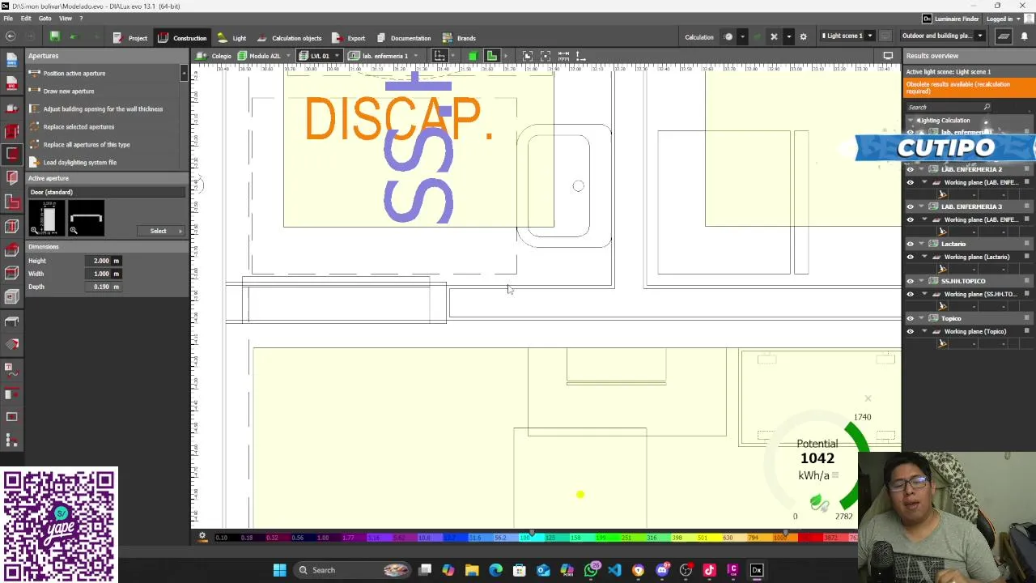The width and height of the screenshot is (1036, 583).
Task: Toggle visibility of SS.HH.TOPICO room
Action: tap(911, 281)
